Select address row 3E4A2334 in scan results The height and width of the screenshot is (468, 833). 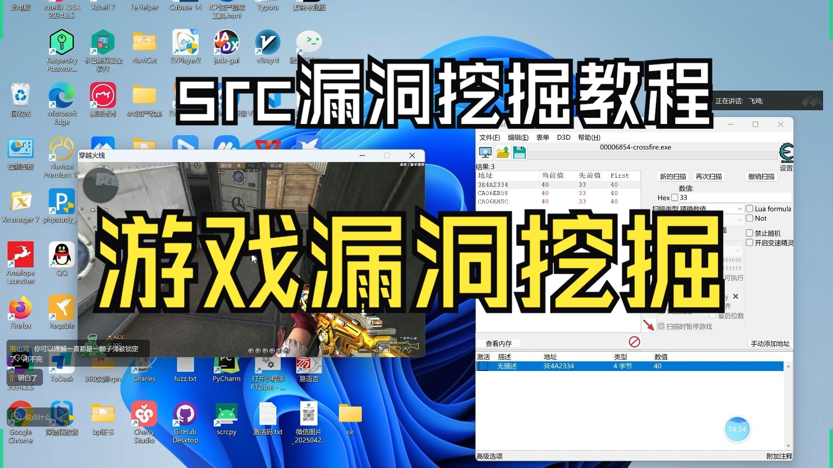(558, 185)
